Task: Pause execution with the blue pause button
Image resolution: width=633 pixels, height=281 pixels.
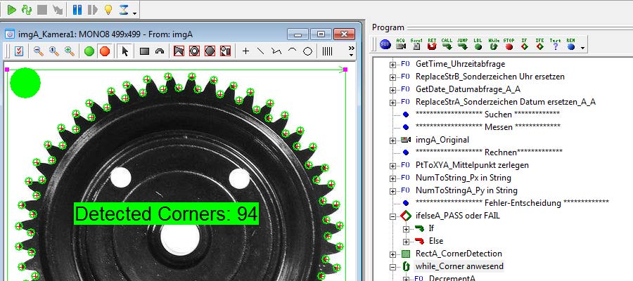Action: [77, 10]
